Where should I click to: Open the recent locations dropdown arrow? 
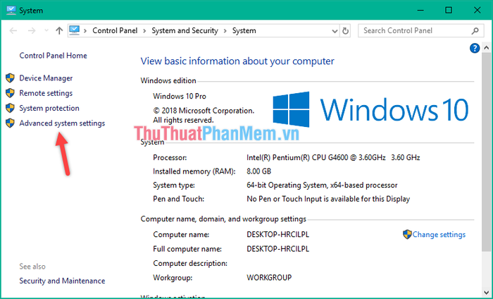pyautogui.click(x=46, y=31)
